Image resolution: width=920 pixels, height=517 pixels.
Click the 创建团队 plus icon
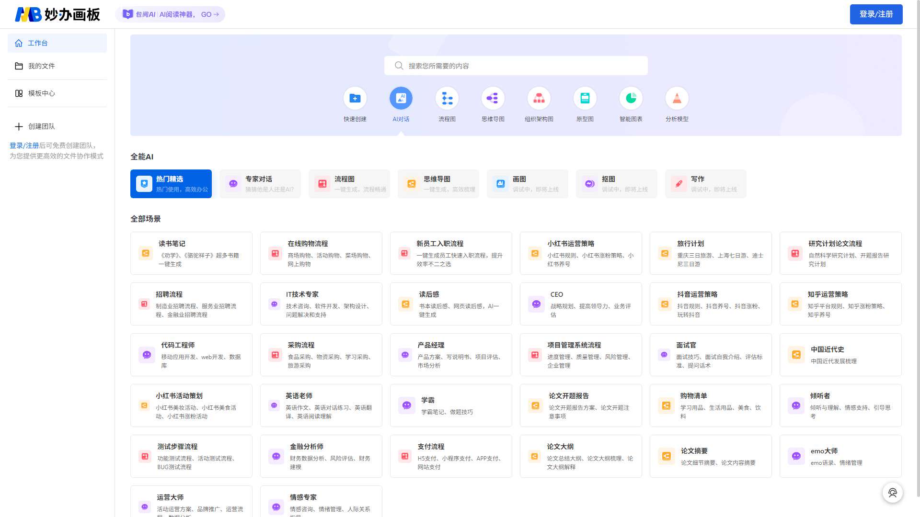point(19,126)
